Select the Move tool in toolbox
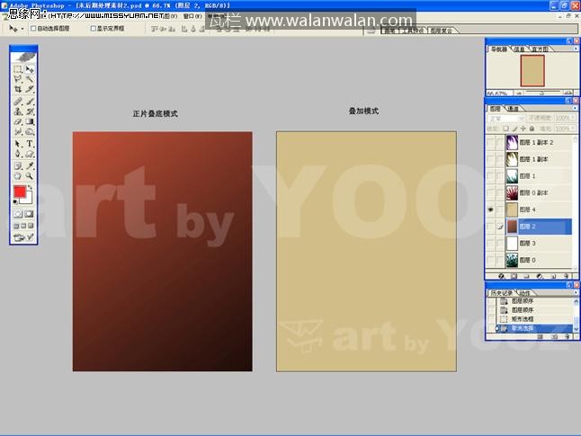Image resolution: width=581 pixels, height=436 pixels. (x=30, y=69)
